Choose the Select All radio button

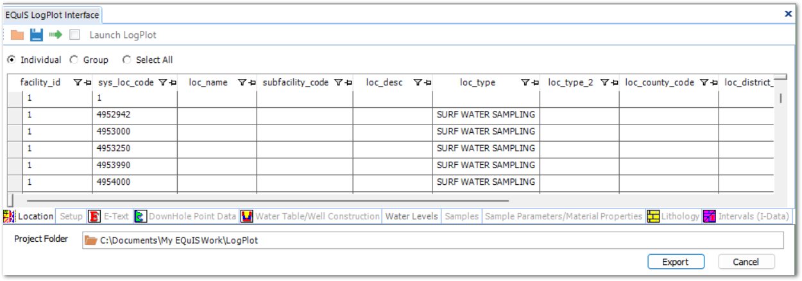(x=126, y=60)
